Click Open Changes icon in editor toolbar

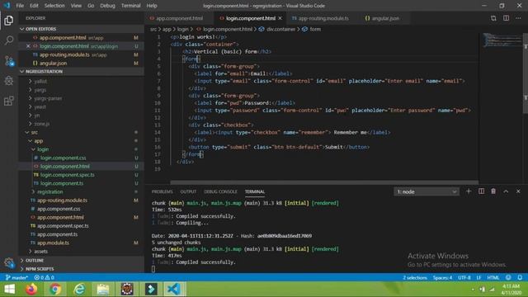(493, 18)
